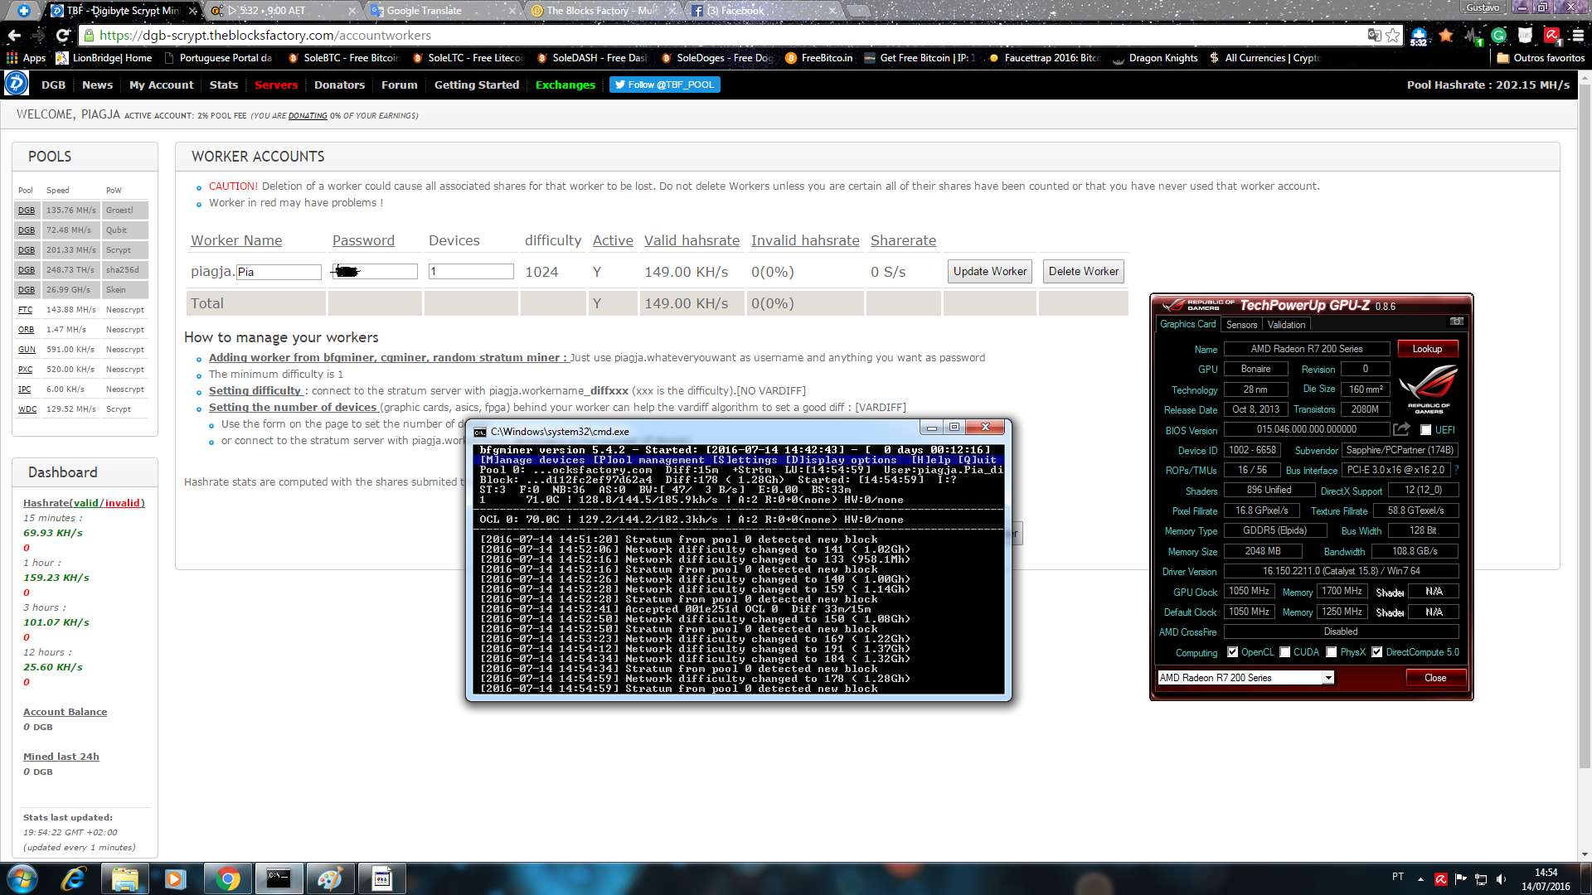1592x895 pixels.
Task: Click the Lookup button in GPU-Z
Action: pos(1427,349)
